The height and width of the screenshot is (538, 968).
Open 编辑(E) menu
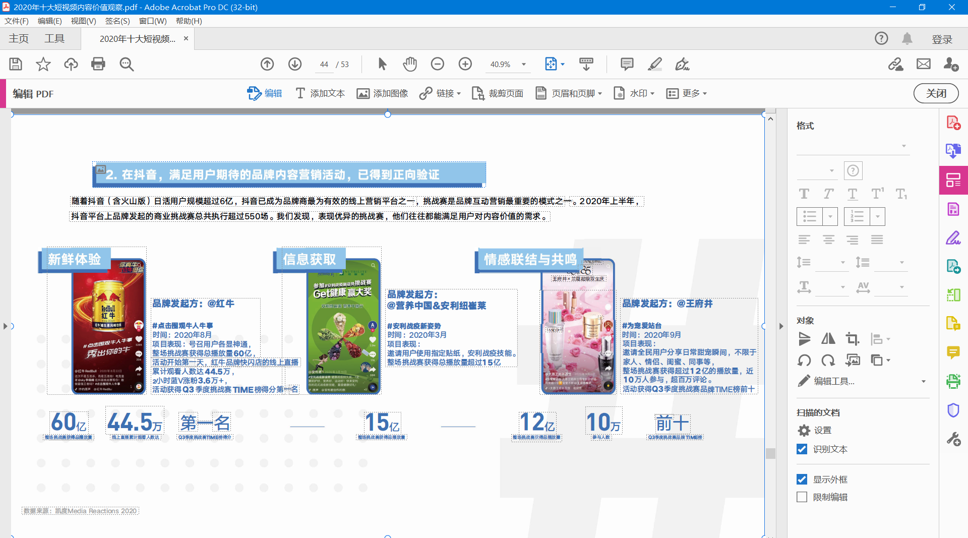[x=49, y=21]
